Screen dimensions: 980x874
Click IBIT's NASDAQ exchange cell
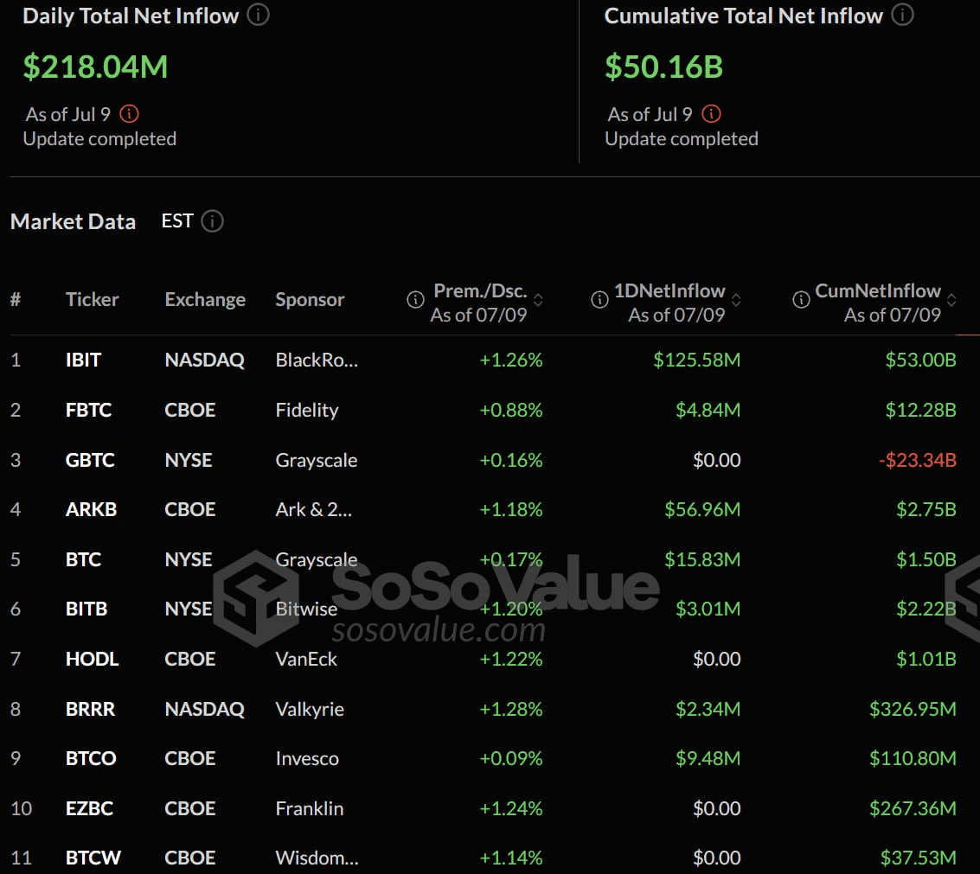(x=204, y=360)
